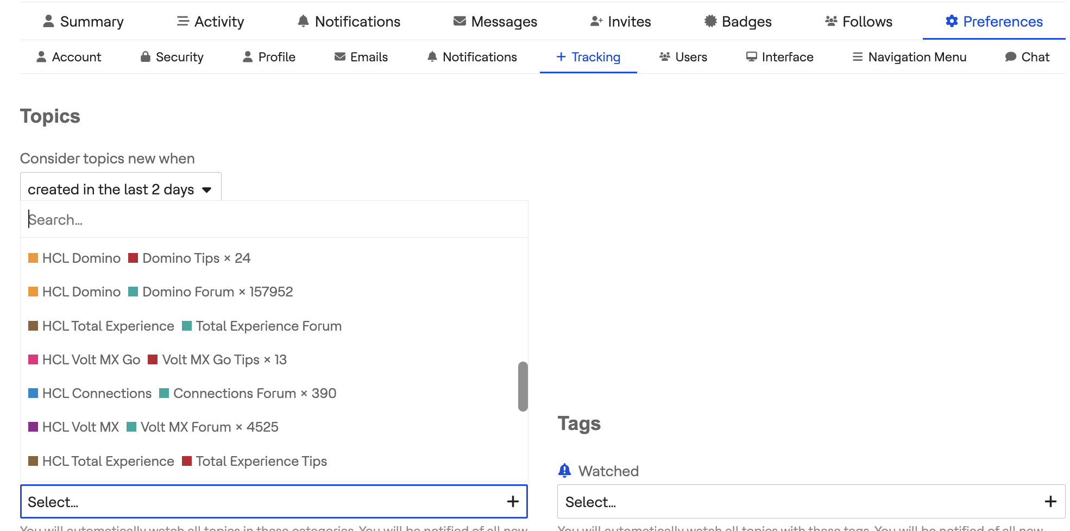Open the Activity tab
Viewport: 1070px width, 531px height.
pos(210,21)
